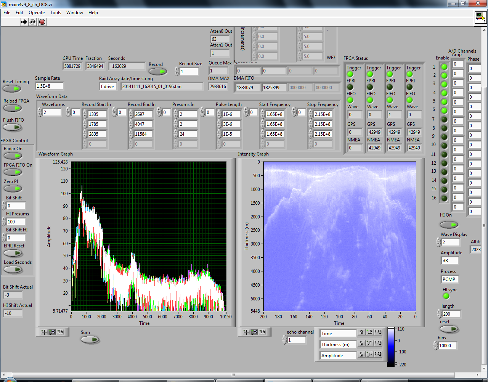488x382 pixels.
Task: Open the Time axis format x.xx dropdown
Action: (x=378, y=332)
